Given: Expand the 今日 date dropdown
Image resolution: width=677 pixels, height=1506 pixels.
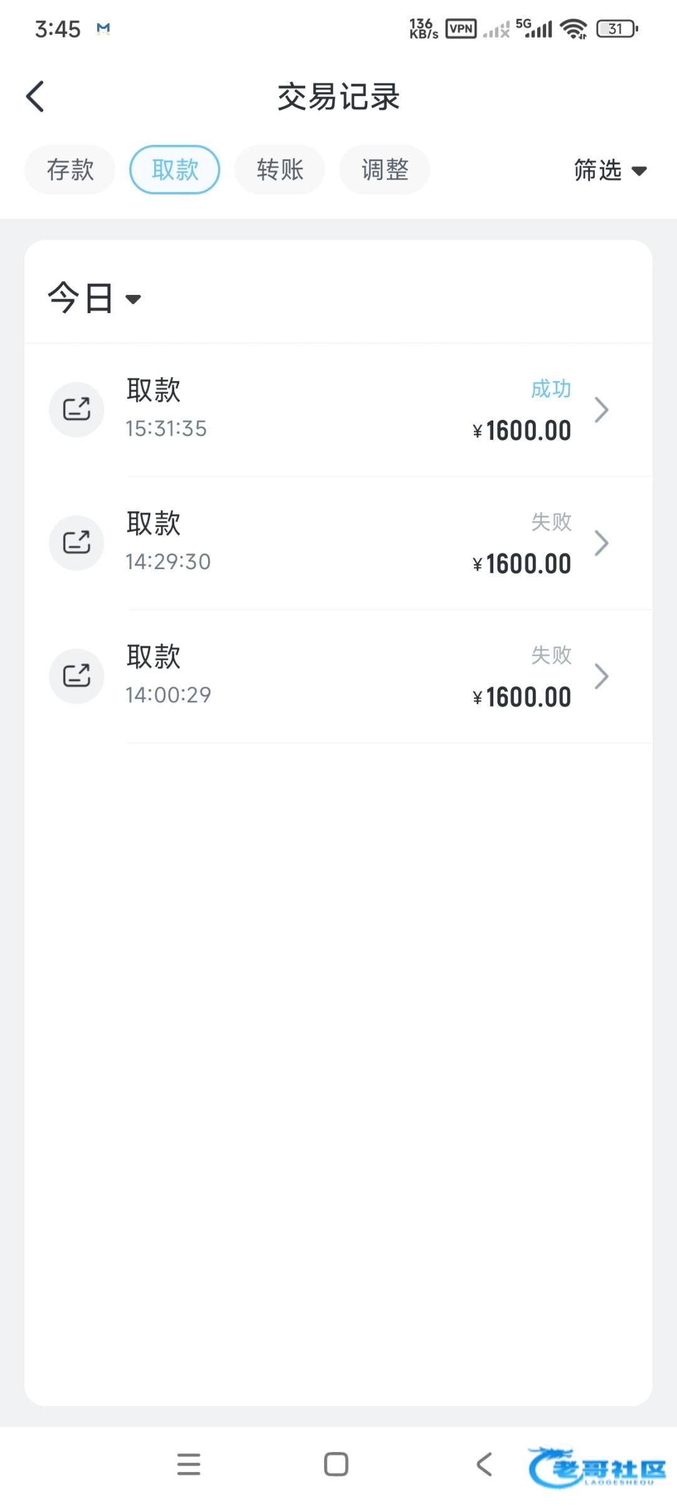Looking at the screenshot, I should pos(95,298).
